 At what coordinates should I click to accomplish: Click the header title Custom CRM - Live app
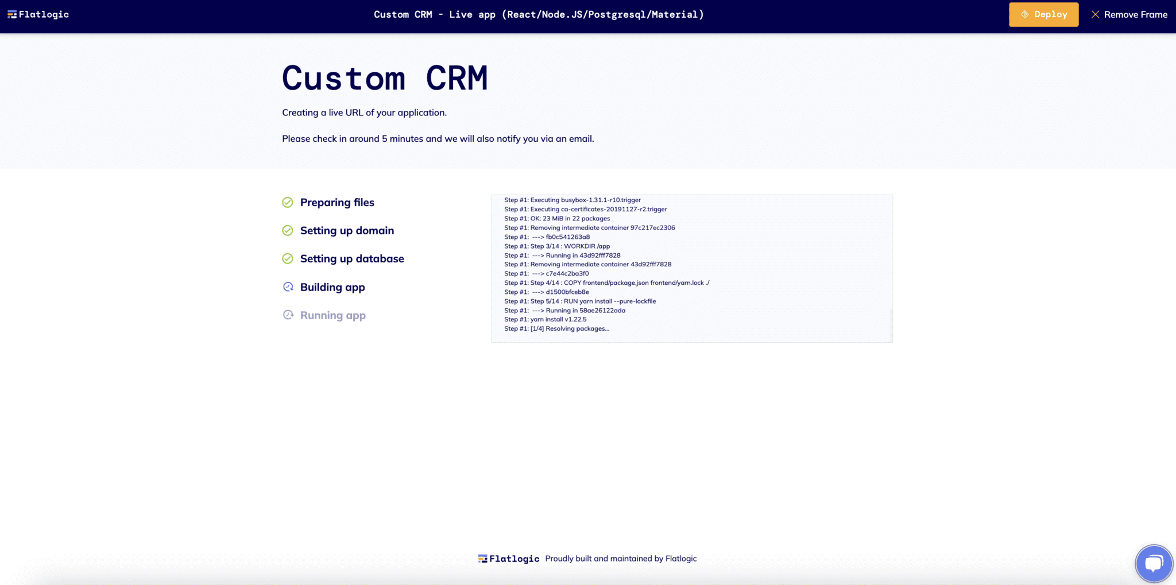coord(539,14)
